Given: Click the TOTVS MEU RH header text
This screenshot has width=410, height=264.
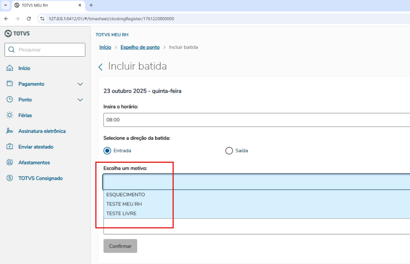Looking at the screenshot, I should click(112, 35).
